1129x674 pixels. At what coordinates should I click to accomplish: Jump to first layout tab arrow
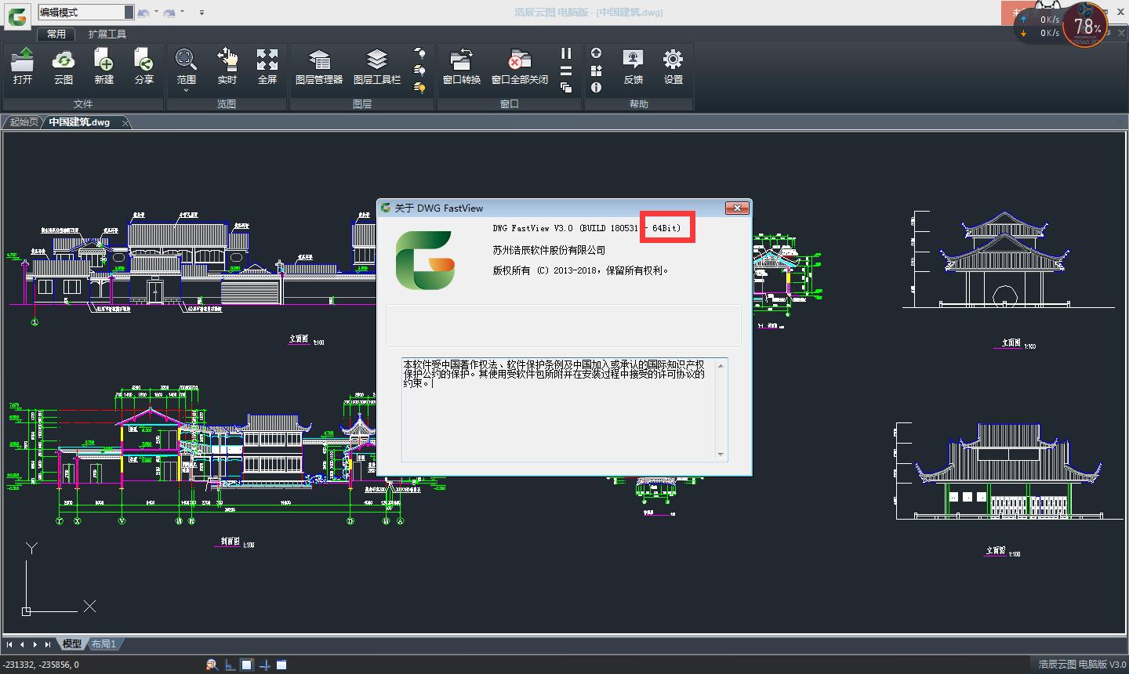pyautogui.click(x=9, y=644)
